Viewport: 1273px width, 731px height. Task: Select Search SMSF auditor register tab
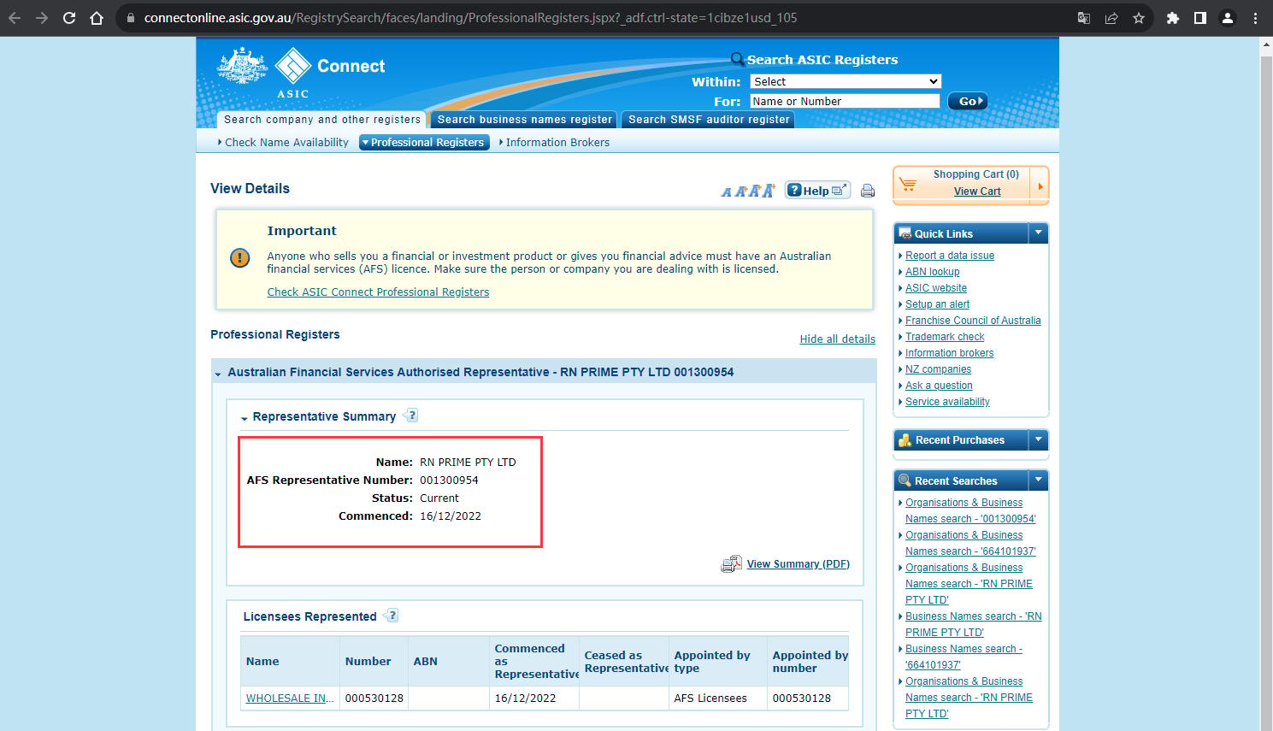(709, 120)
